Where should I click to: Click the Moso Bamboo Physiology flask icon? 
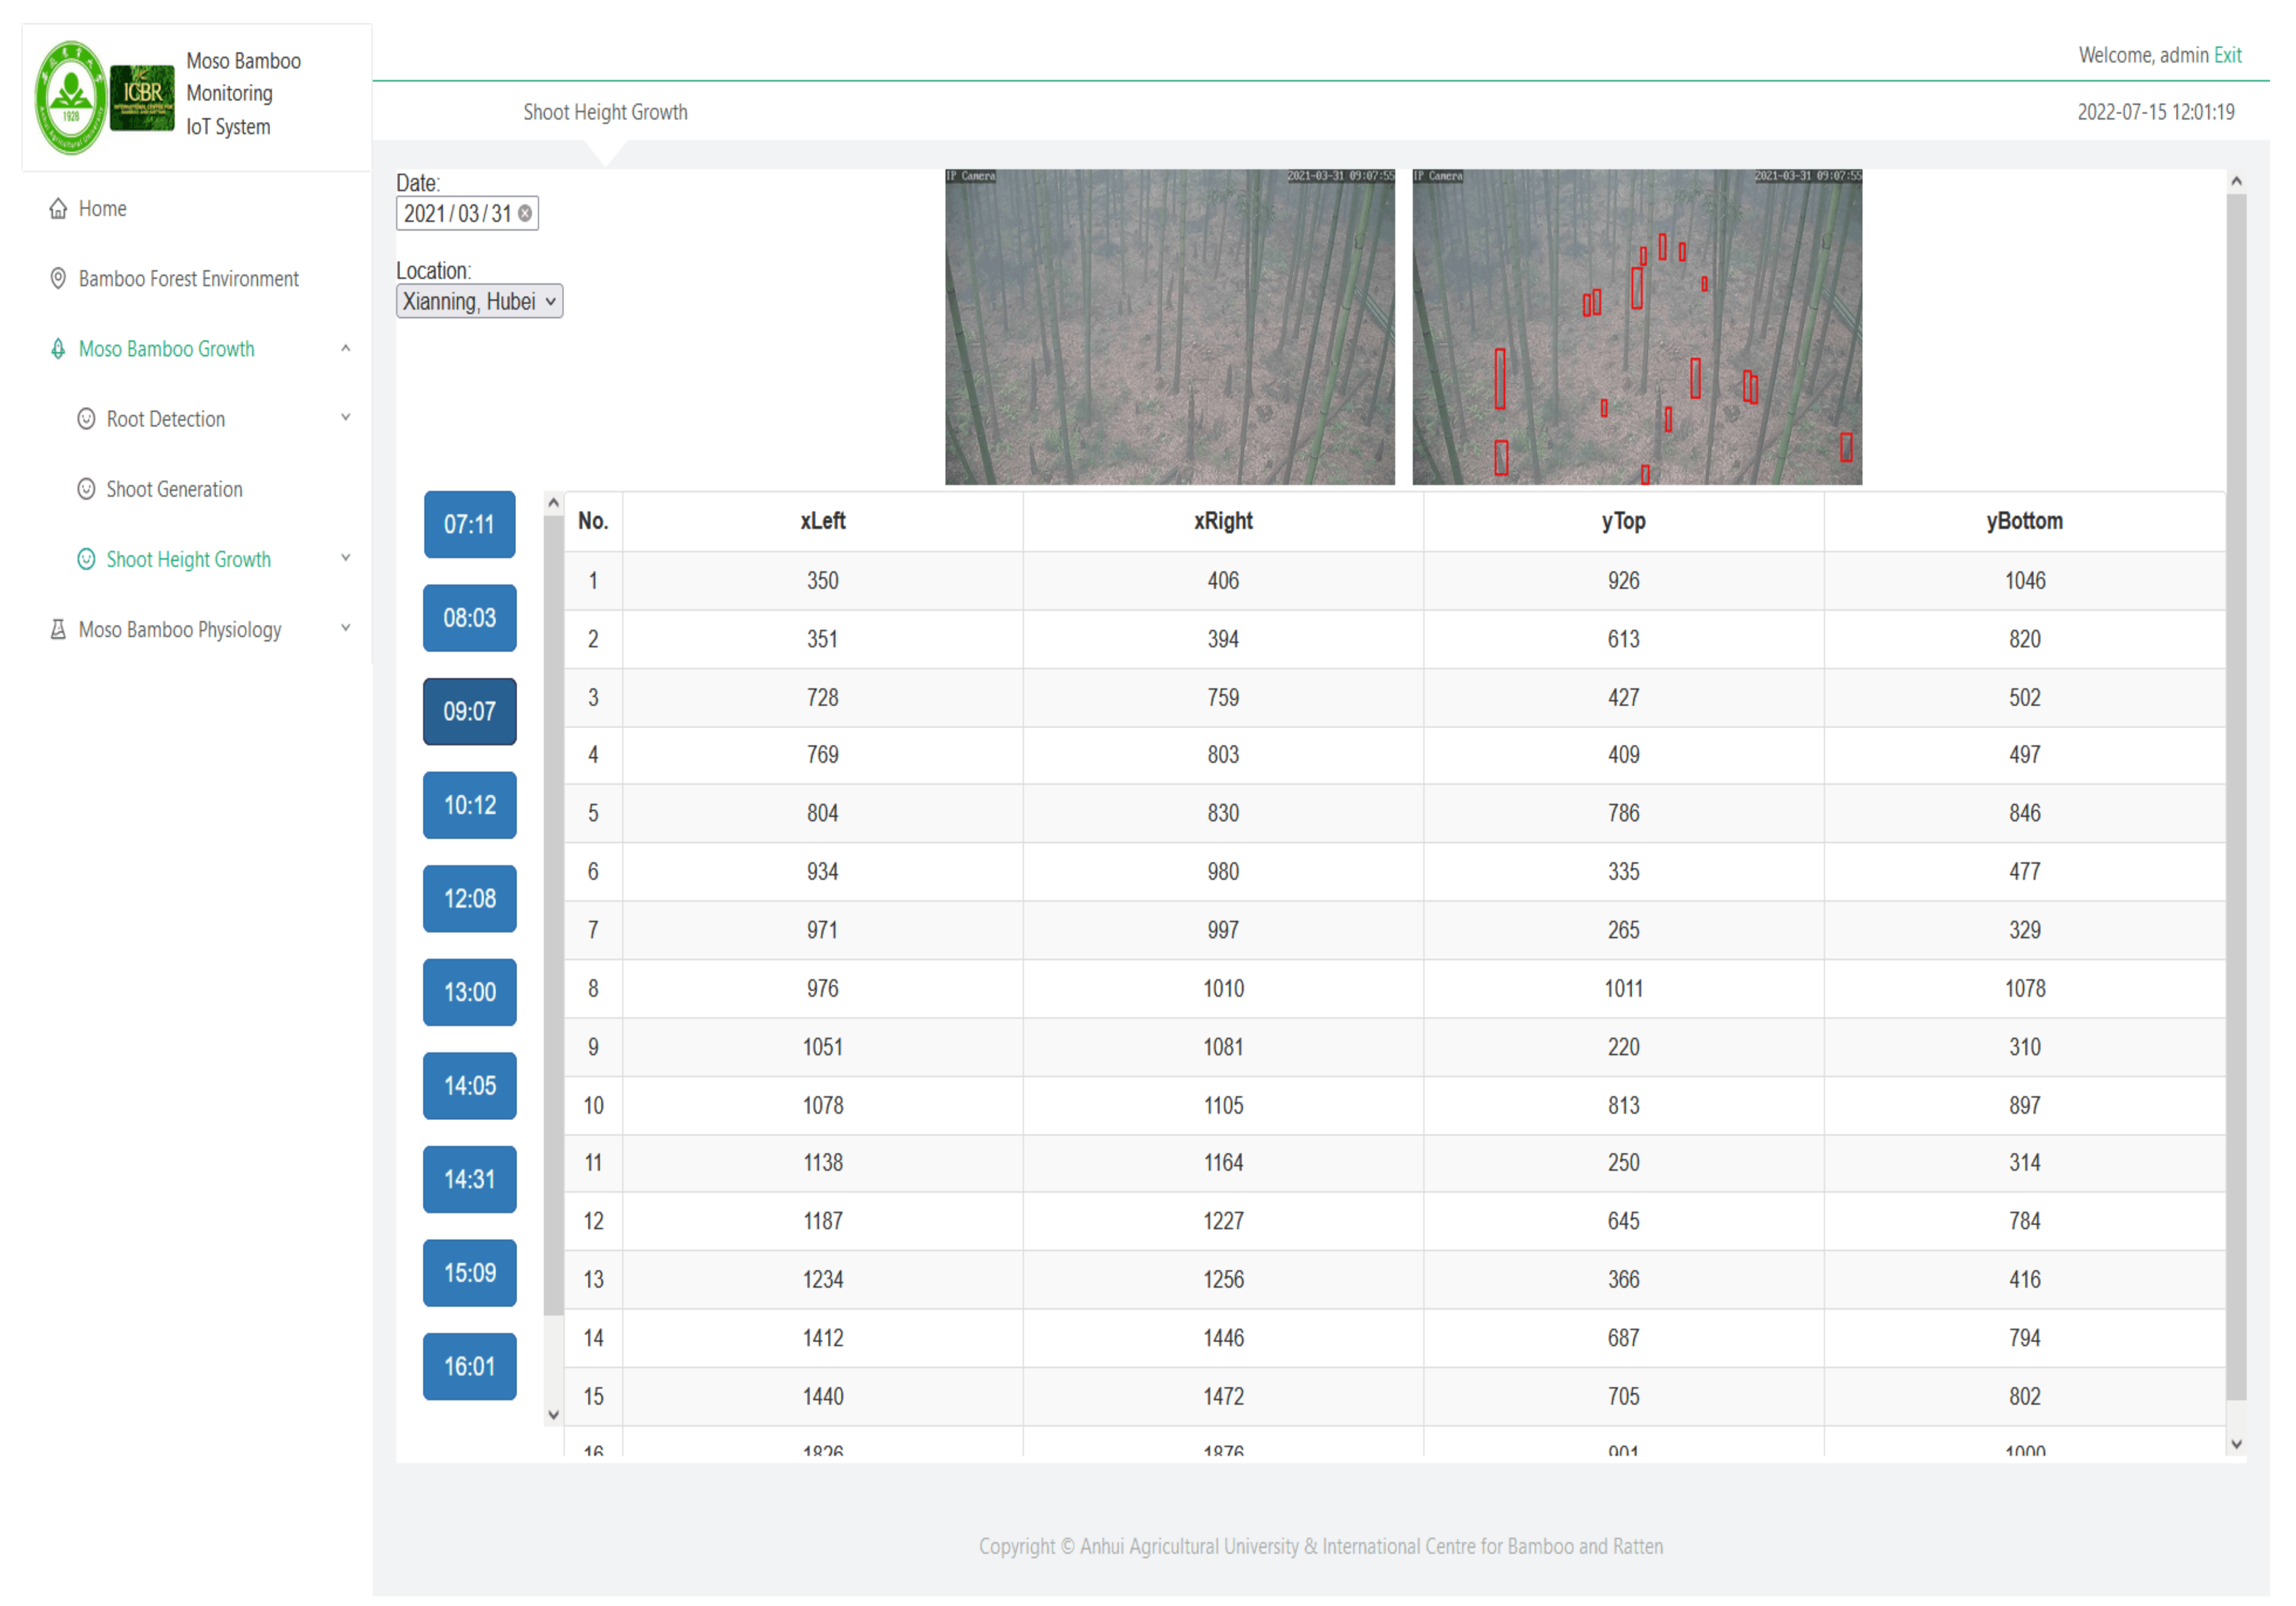[x=58, y=629]
